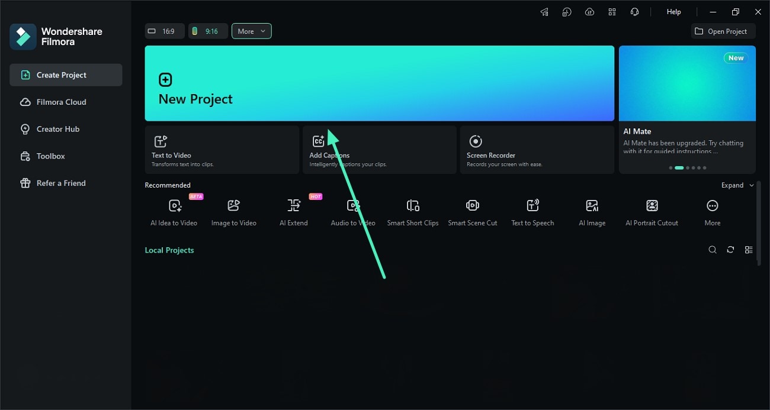Open the Create Project sidebar section
The width and height of the screenshot is (770, 410).
[66, 75]
